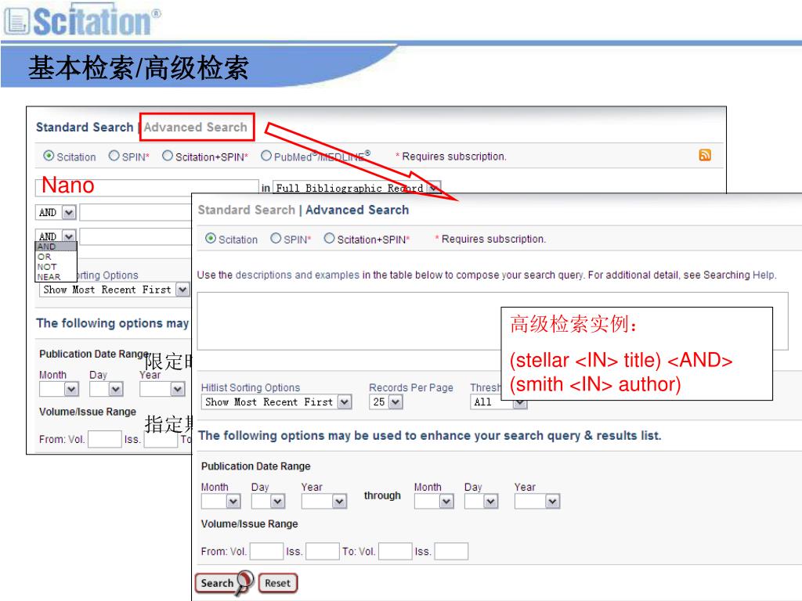Click the To Iss. field in front window
The height and width of the screenshot is (601, 802).
click(451, 552)
